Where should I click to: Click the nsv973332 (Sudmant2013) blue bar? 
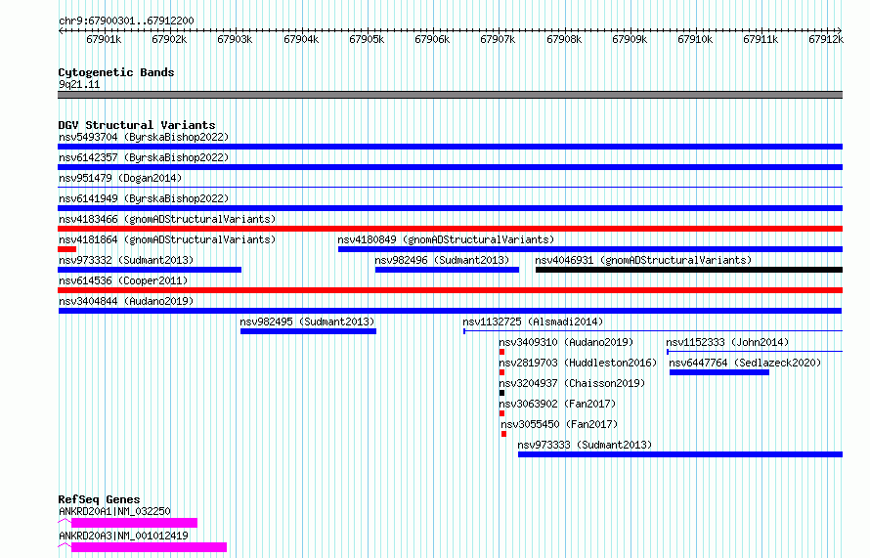tap(150, 270)
